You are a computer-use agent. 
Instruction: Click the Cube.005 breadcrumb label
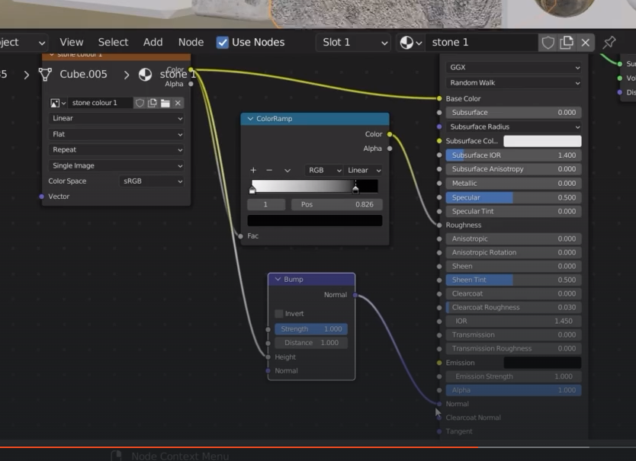pyautogui.click(x=84, y=74)
